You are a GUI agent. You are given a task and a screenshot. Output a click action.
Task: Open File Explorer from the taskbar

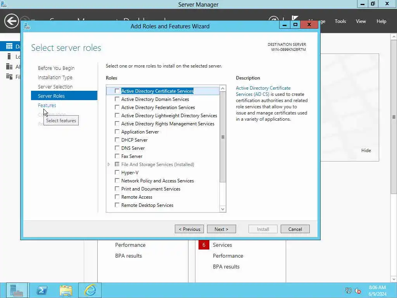[x=66, y=290]
